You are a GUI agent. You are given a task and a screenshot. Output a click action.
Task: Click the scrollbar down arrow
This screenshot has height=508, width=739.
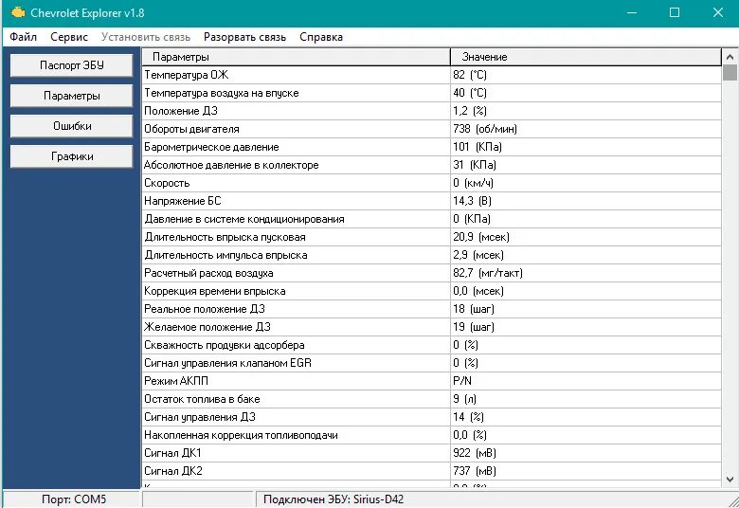coord(730,480)
